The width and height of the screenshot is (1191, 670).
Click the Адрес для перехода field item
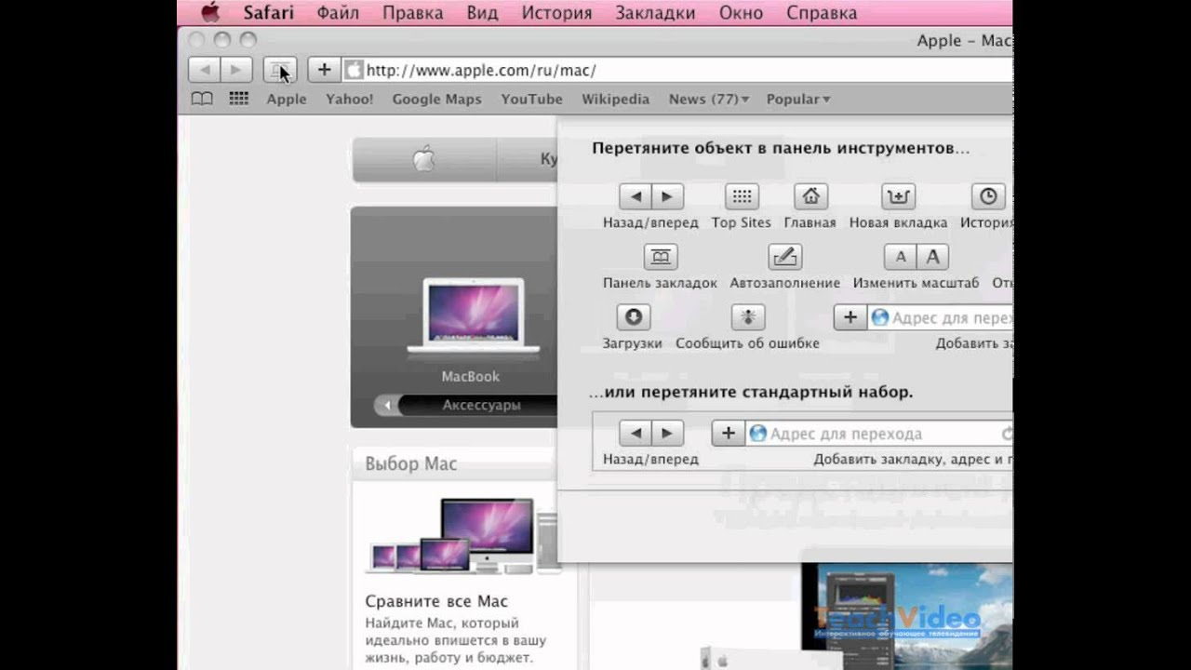(940, 317)
